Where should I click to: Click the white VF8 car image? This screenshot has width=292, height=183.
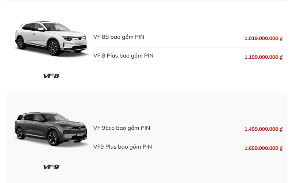pyautogui.click(x=51, y=38)
